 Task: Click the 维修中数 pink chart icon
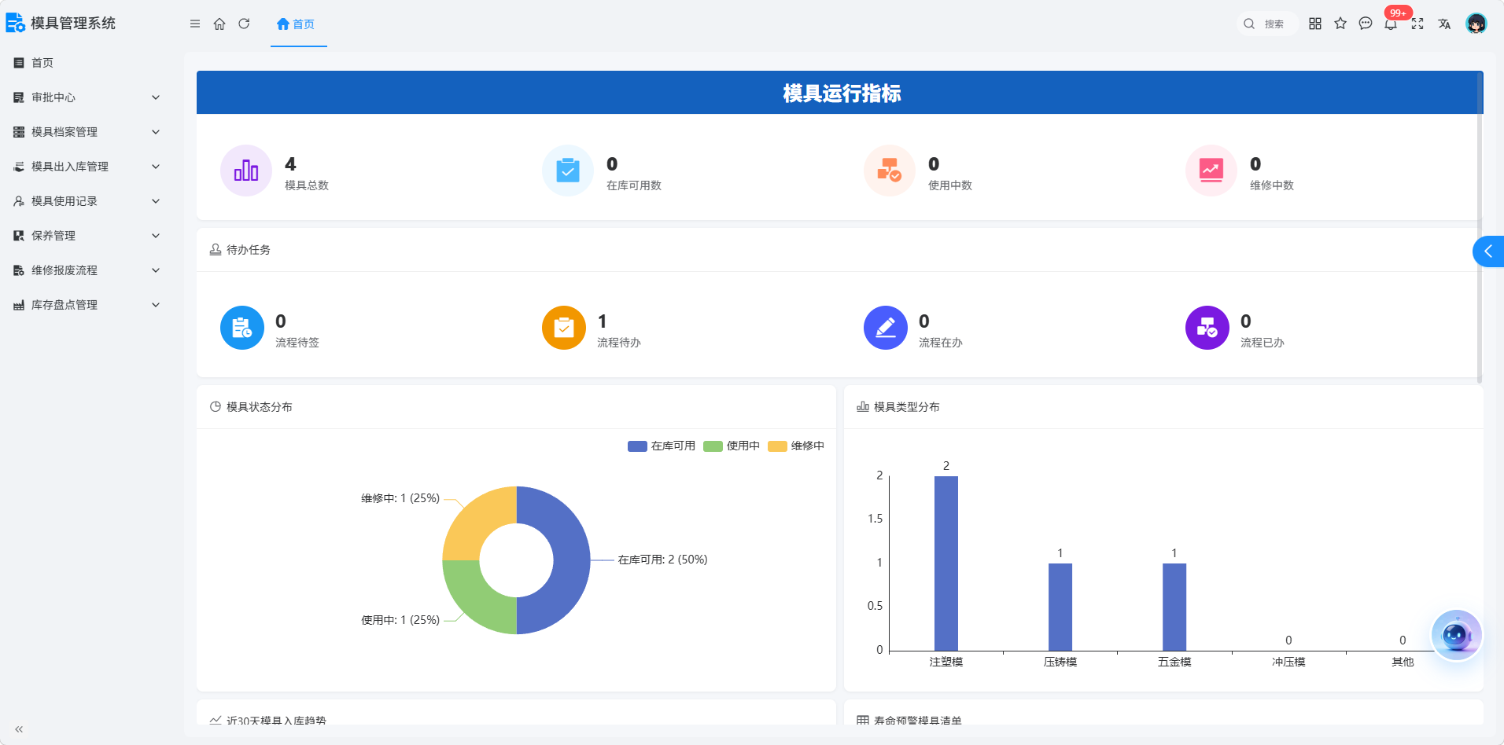pos(1211,171)
